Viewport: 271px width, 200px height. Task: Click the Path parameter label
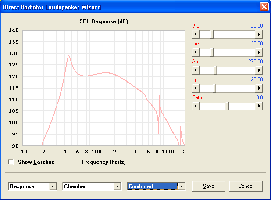click(197, 97)
